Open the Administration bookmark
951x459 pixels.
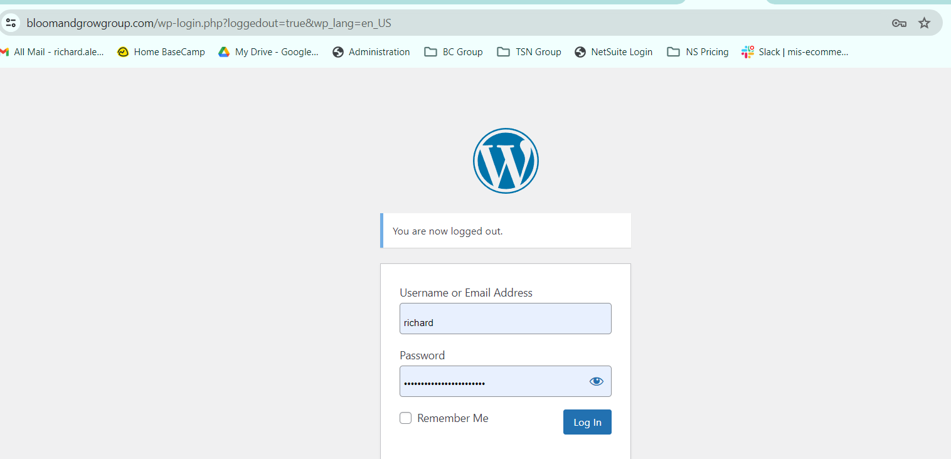pos(371,52)
